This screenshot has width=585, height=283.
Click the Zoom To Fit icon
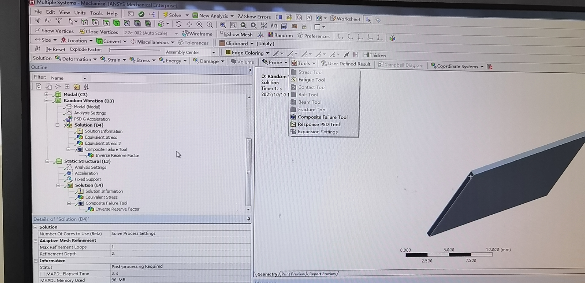click(x=223, y=25)
